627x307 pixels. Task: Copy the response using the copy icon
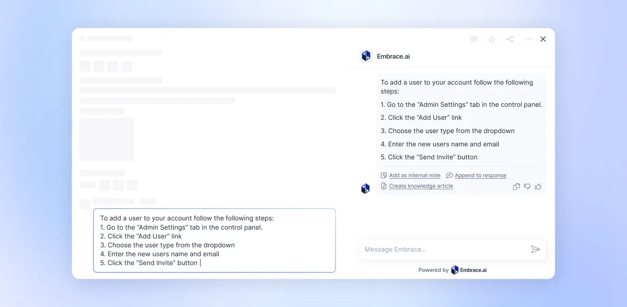pyautogui.click(x=517, y=187)
